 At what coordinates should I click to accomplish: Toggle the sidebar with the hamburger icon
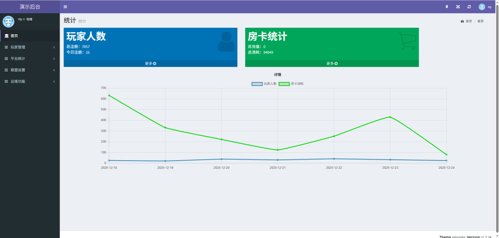click(65, 7)
